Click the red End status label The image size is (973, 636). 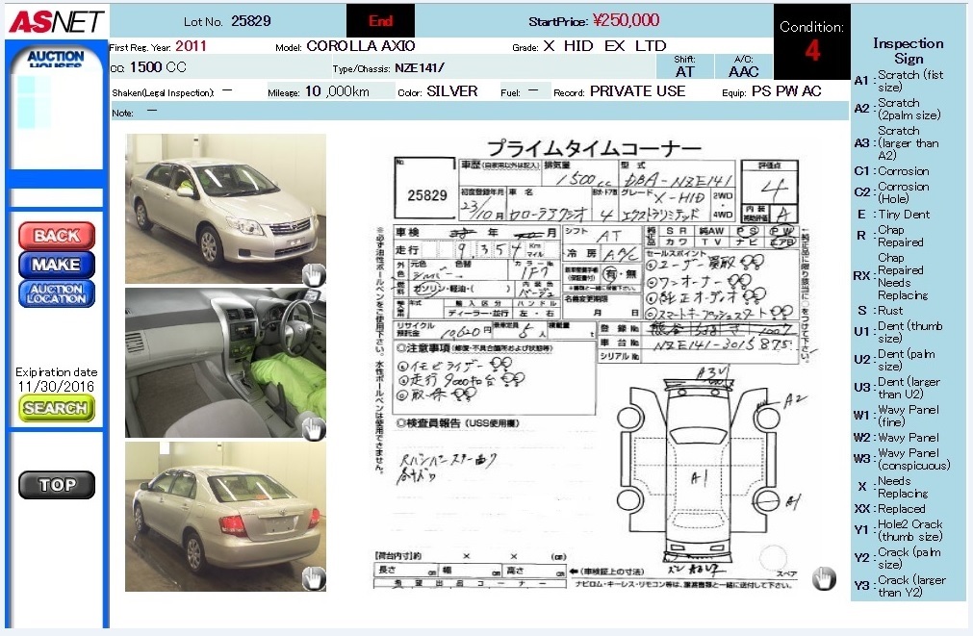[380, 21]
